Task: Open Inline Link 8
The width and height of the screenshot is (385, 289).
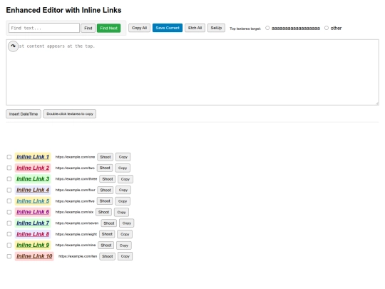Action: click(33, 234)
